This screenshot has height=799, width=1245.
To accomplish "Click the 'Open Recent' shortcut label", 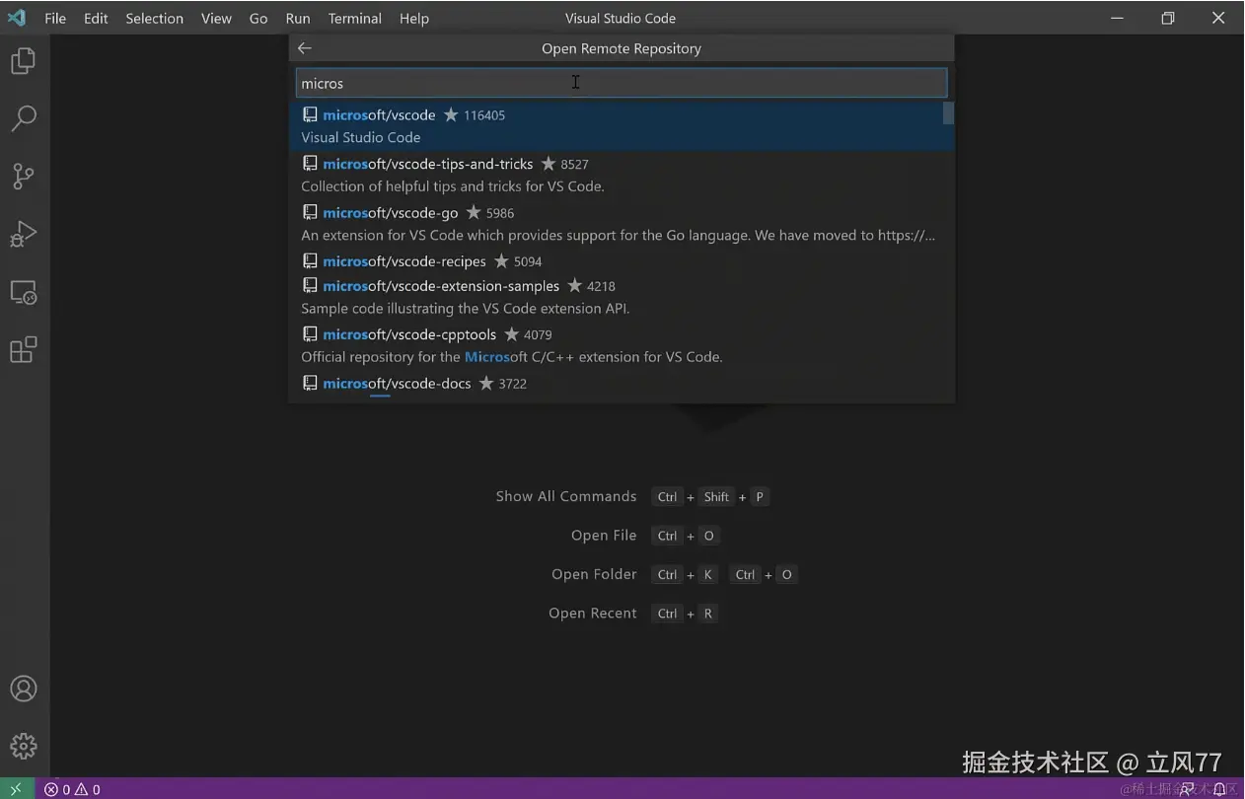I will pyautogui.click(x=592, y=613).
